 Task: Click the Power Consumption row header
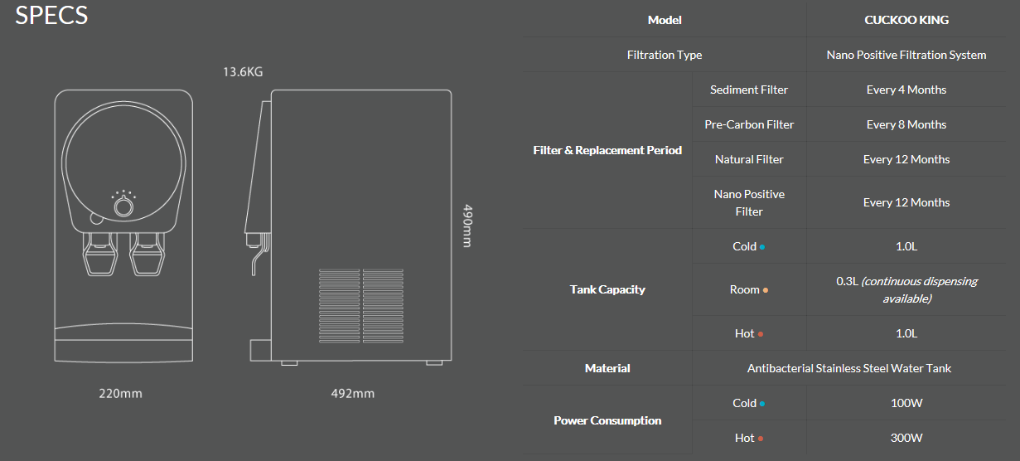[607, 420]
